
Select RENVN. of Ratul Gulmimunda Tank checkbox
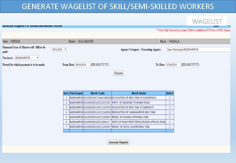point(170,127)
